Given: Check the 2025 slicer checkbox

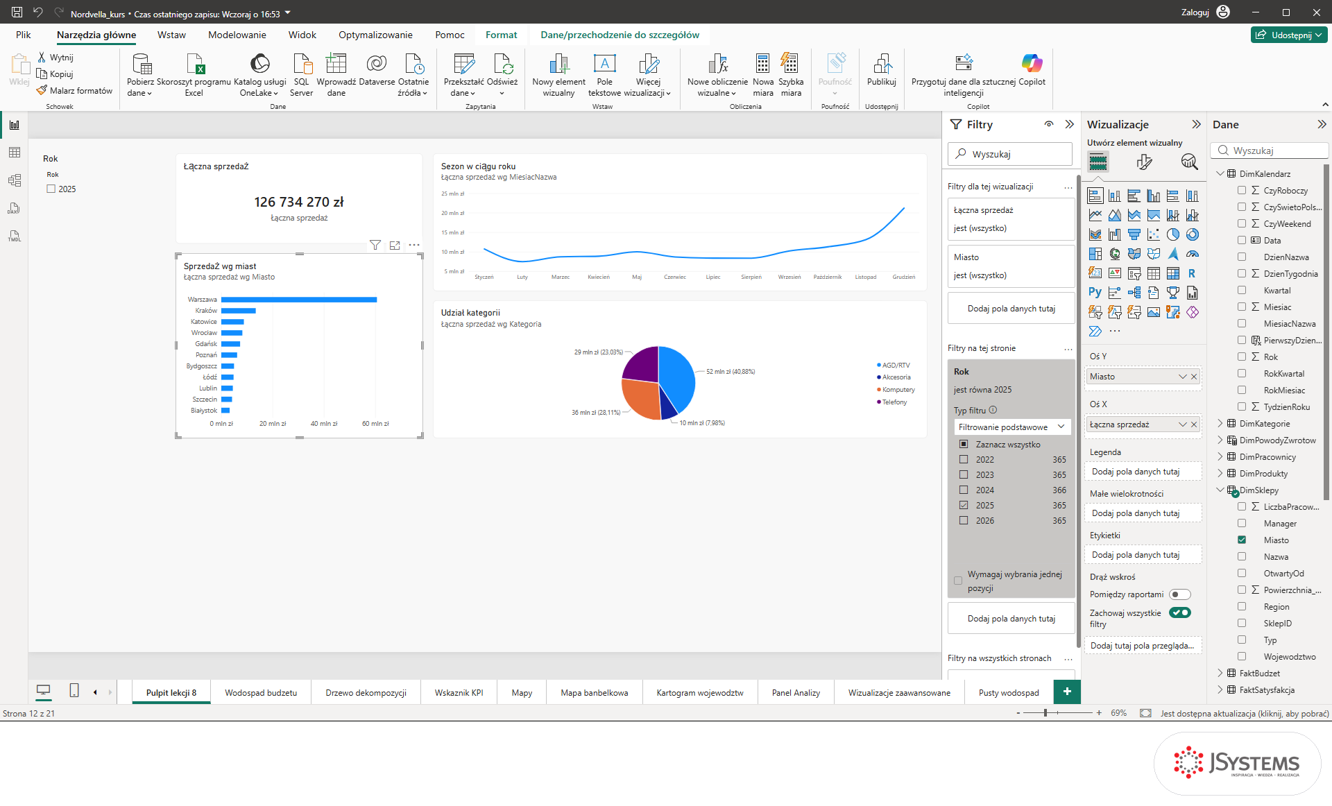Looking at the screenshot, I should [x=51, y=189].
